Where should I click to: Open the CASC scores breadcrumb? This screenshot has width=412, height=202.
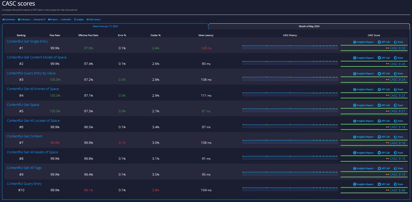[93, 19]
